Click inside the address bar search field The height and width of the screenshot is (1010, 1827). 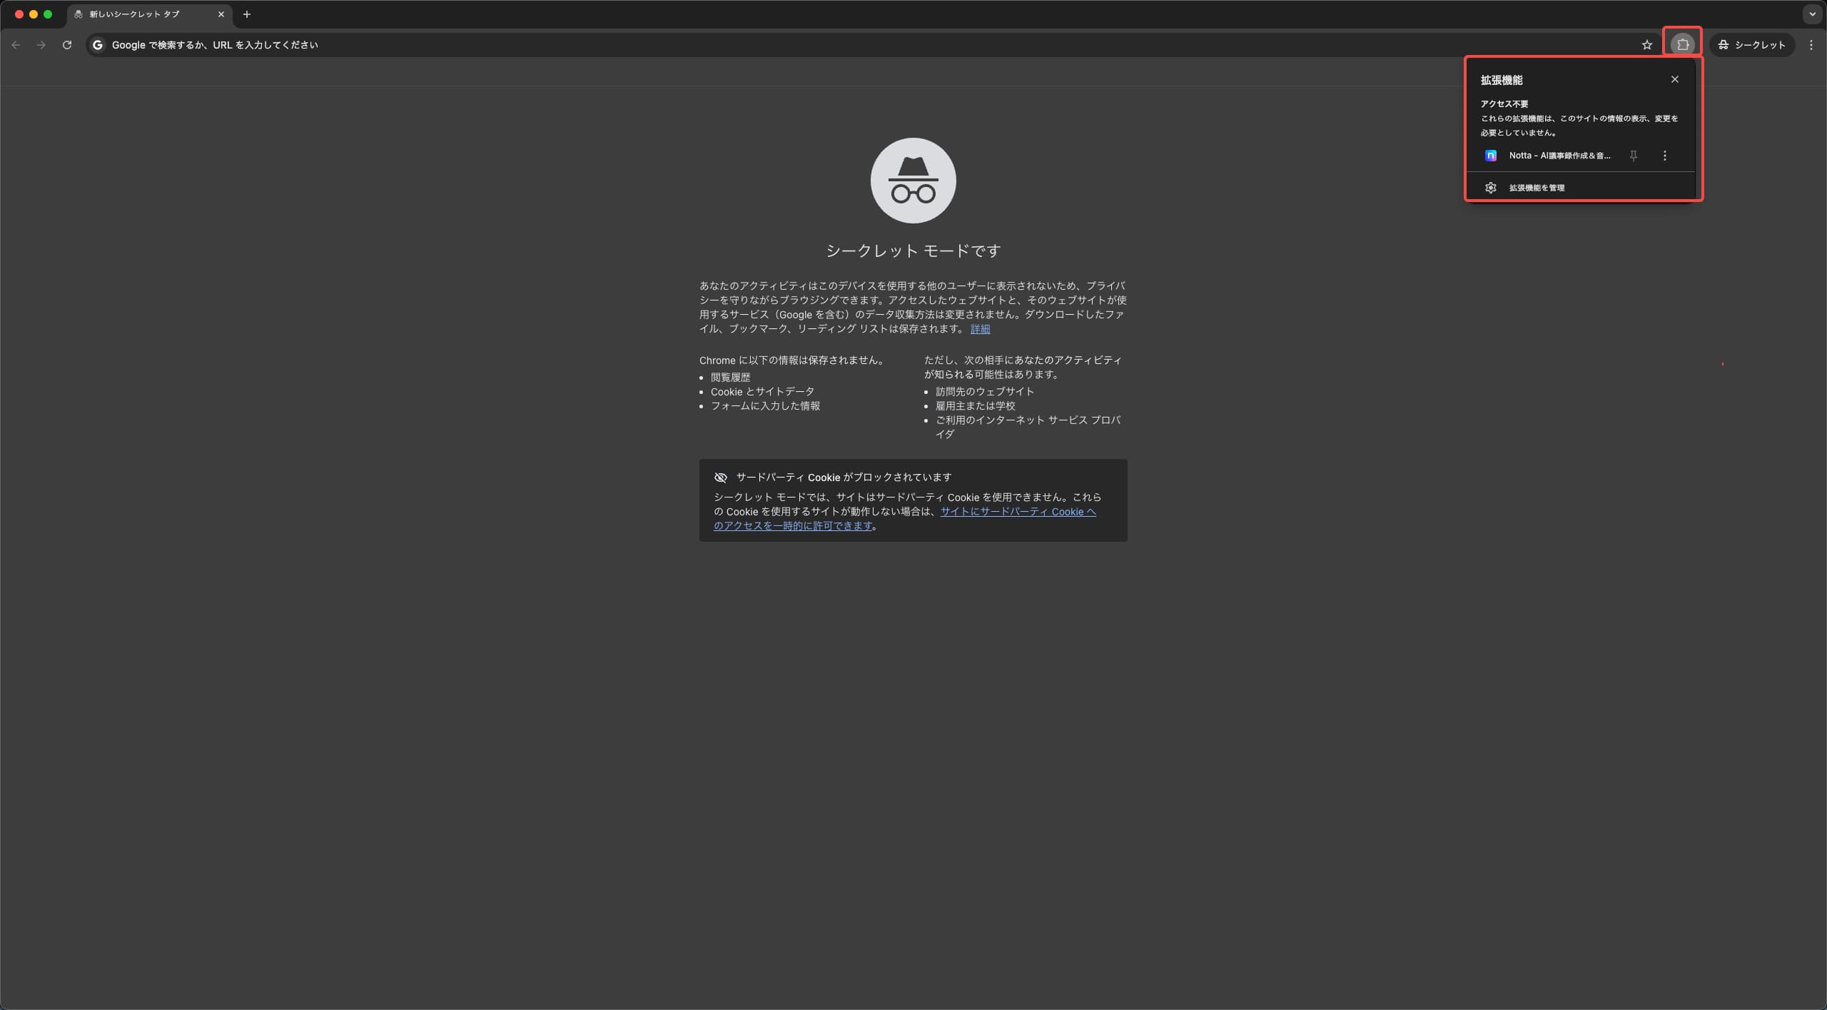[x=500, y=44]
